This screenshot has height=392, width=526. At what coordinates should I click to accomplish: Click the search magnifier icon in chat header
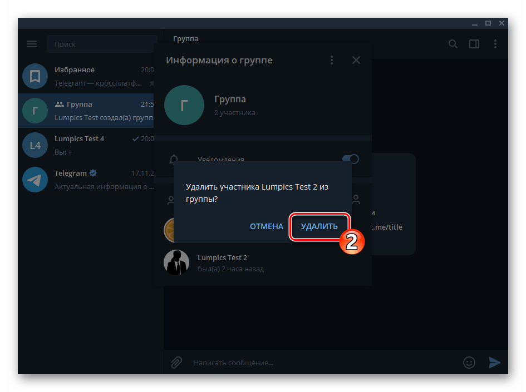click(453, 44)
